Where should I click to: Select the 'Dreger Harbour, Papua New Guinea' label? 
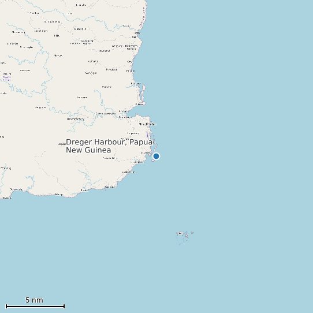(109, 146)
